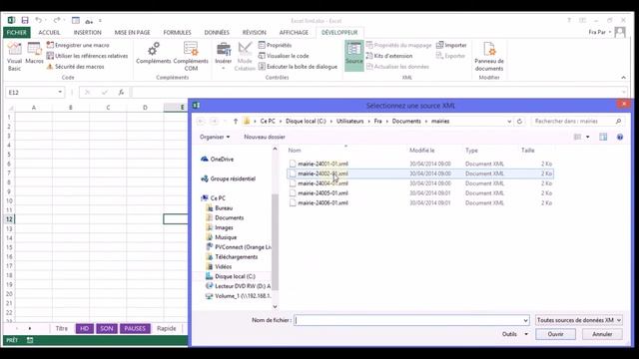
Task: Refresh the mairies folder view
Action: 519,121
